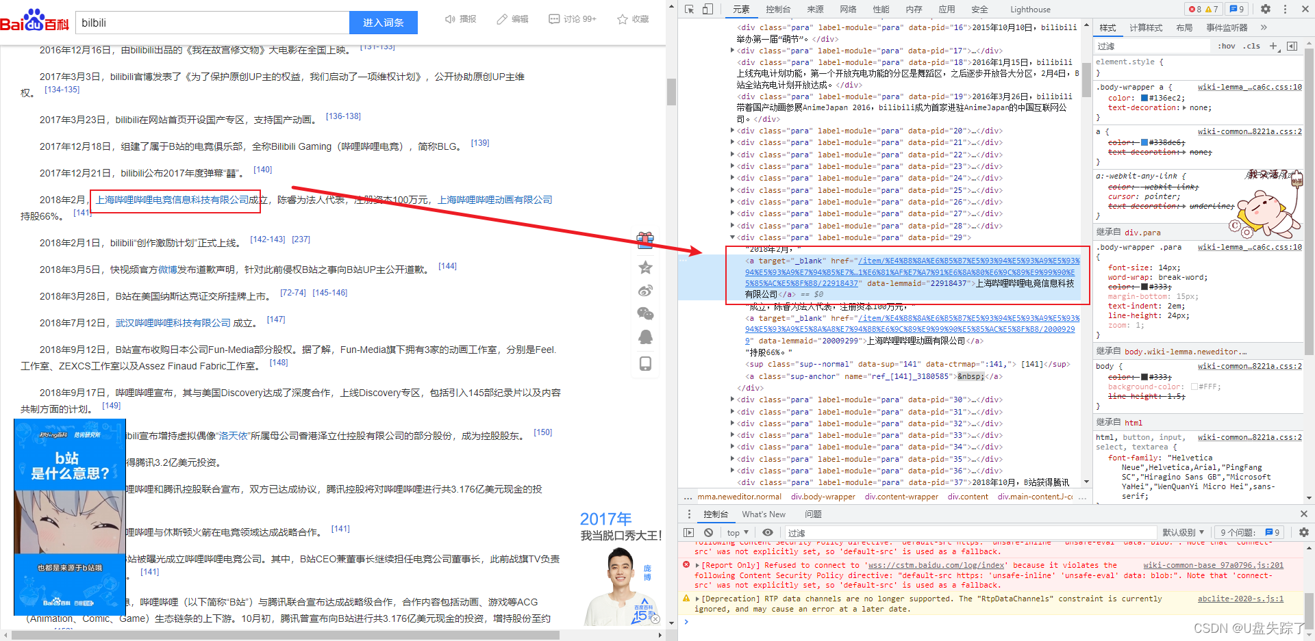1315x641 pixels.
Task: Expand the text-decoration shorthand triangle
Action: (1184, 107)
